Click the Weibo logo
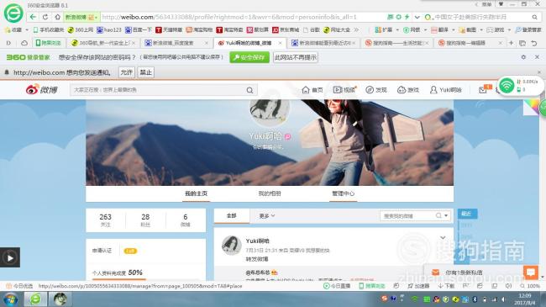The image size is (546, 307). (x=41, y=90)
